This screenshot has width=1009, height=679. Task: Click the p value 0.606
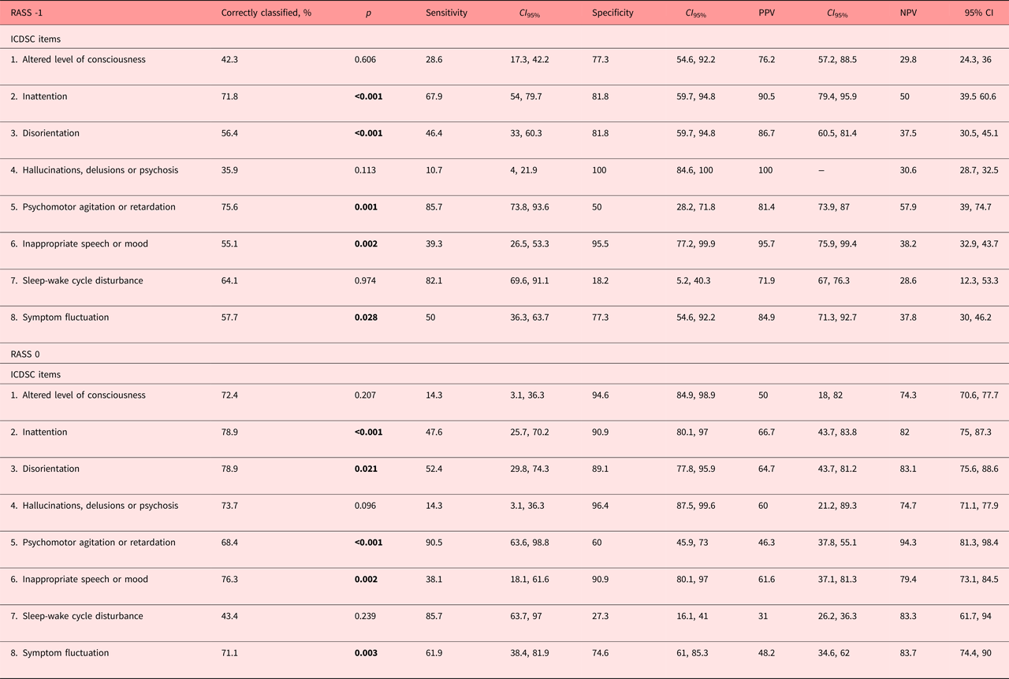click(366, 60)
